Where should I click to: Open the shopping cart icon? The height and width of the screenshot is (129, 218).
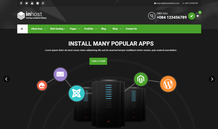click(198, 16)
